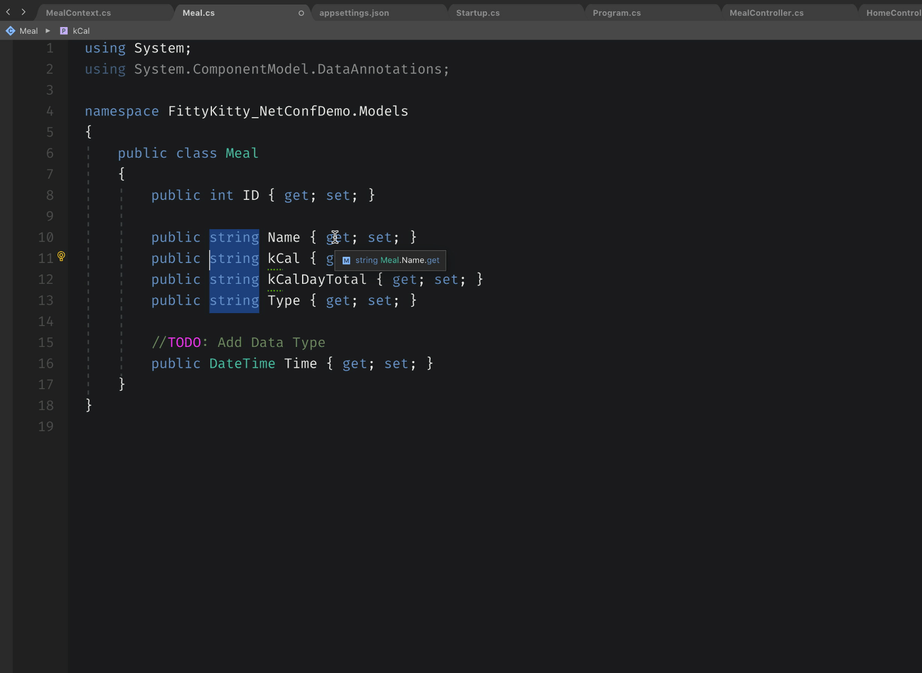Click the kCalDayTotal property name
Screen dimensions: 922x673
317,280
